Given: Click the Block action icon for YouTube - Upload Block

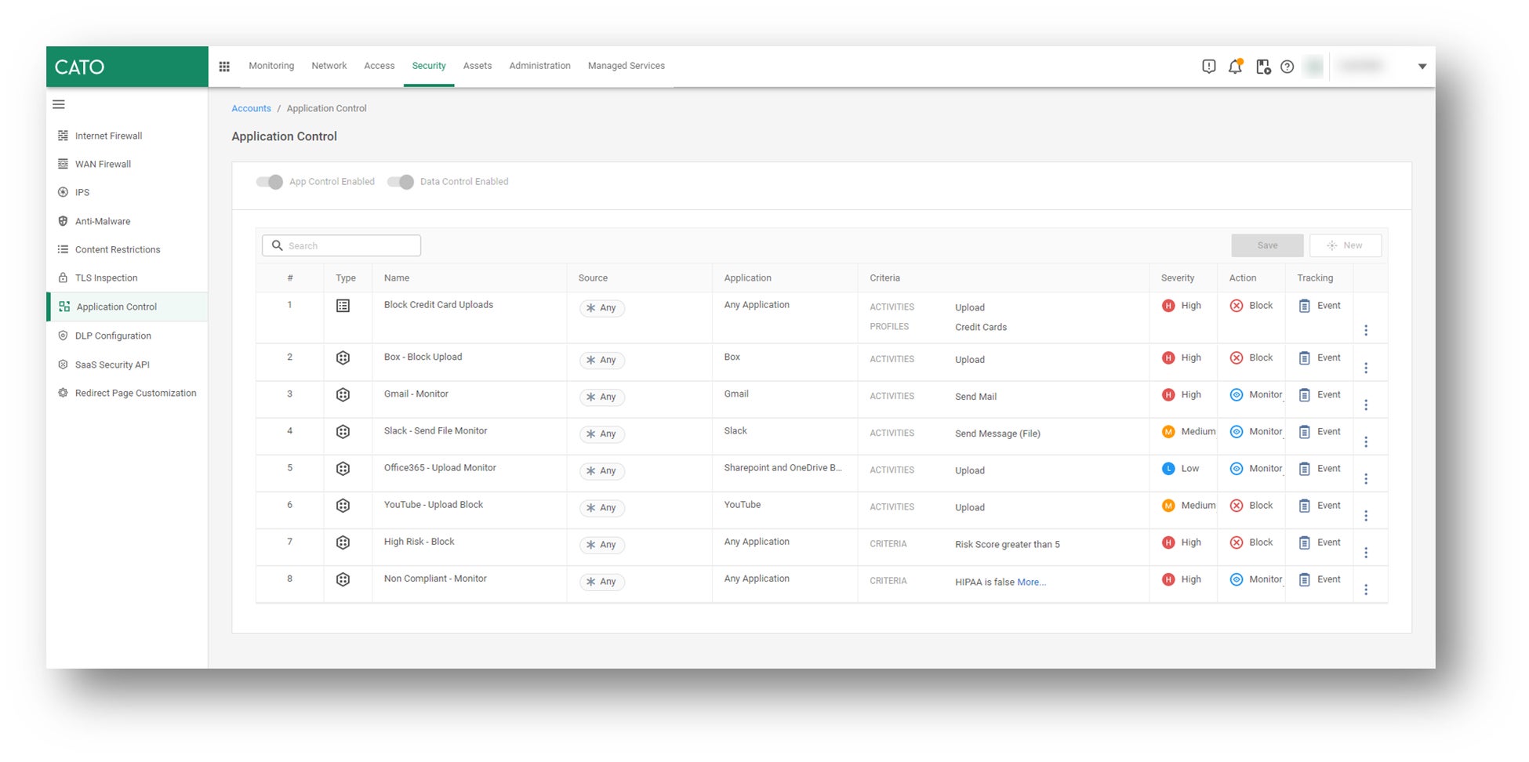Looking at the screenshot, I should (x=1237, y=506).
